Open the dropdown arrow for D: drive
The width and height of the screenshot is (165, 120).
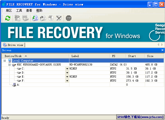pos(67,73)
